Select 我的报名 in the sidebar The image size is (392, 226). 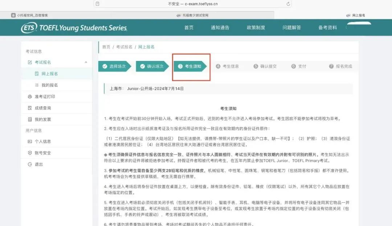[57, 85]
